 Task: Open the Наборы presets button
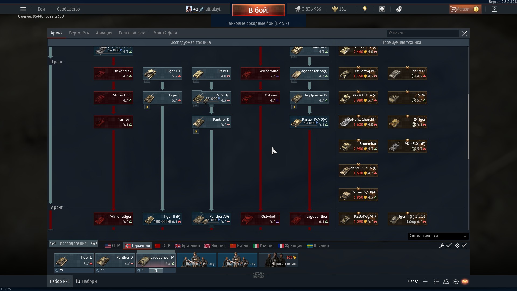click(86, 281)
